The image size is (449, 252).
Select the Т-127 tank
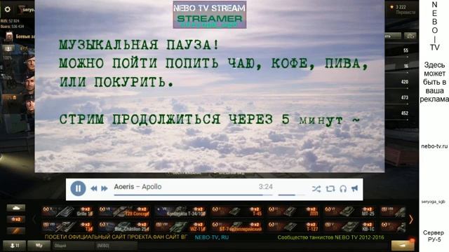coord(293,227)
